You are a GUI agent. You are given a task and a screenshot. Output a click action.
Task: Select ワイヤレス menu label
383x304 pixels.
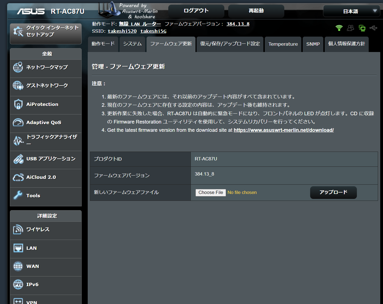pyautogui.click(x=38, y=229)
